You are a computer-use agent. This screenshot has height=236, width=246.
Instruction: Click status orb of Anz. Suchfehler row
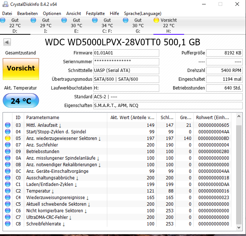tap(8, 145)
